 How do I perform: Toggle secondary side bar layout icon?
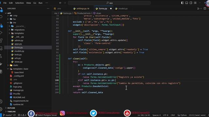pos(191,3)
